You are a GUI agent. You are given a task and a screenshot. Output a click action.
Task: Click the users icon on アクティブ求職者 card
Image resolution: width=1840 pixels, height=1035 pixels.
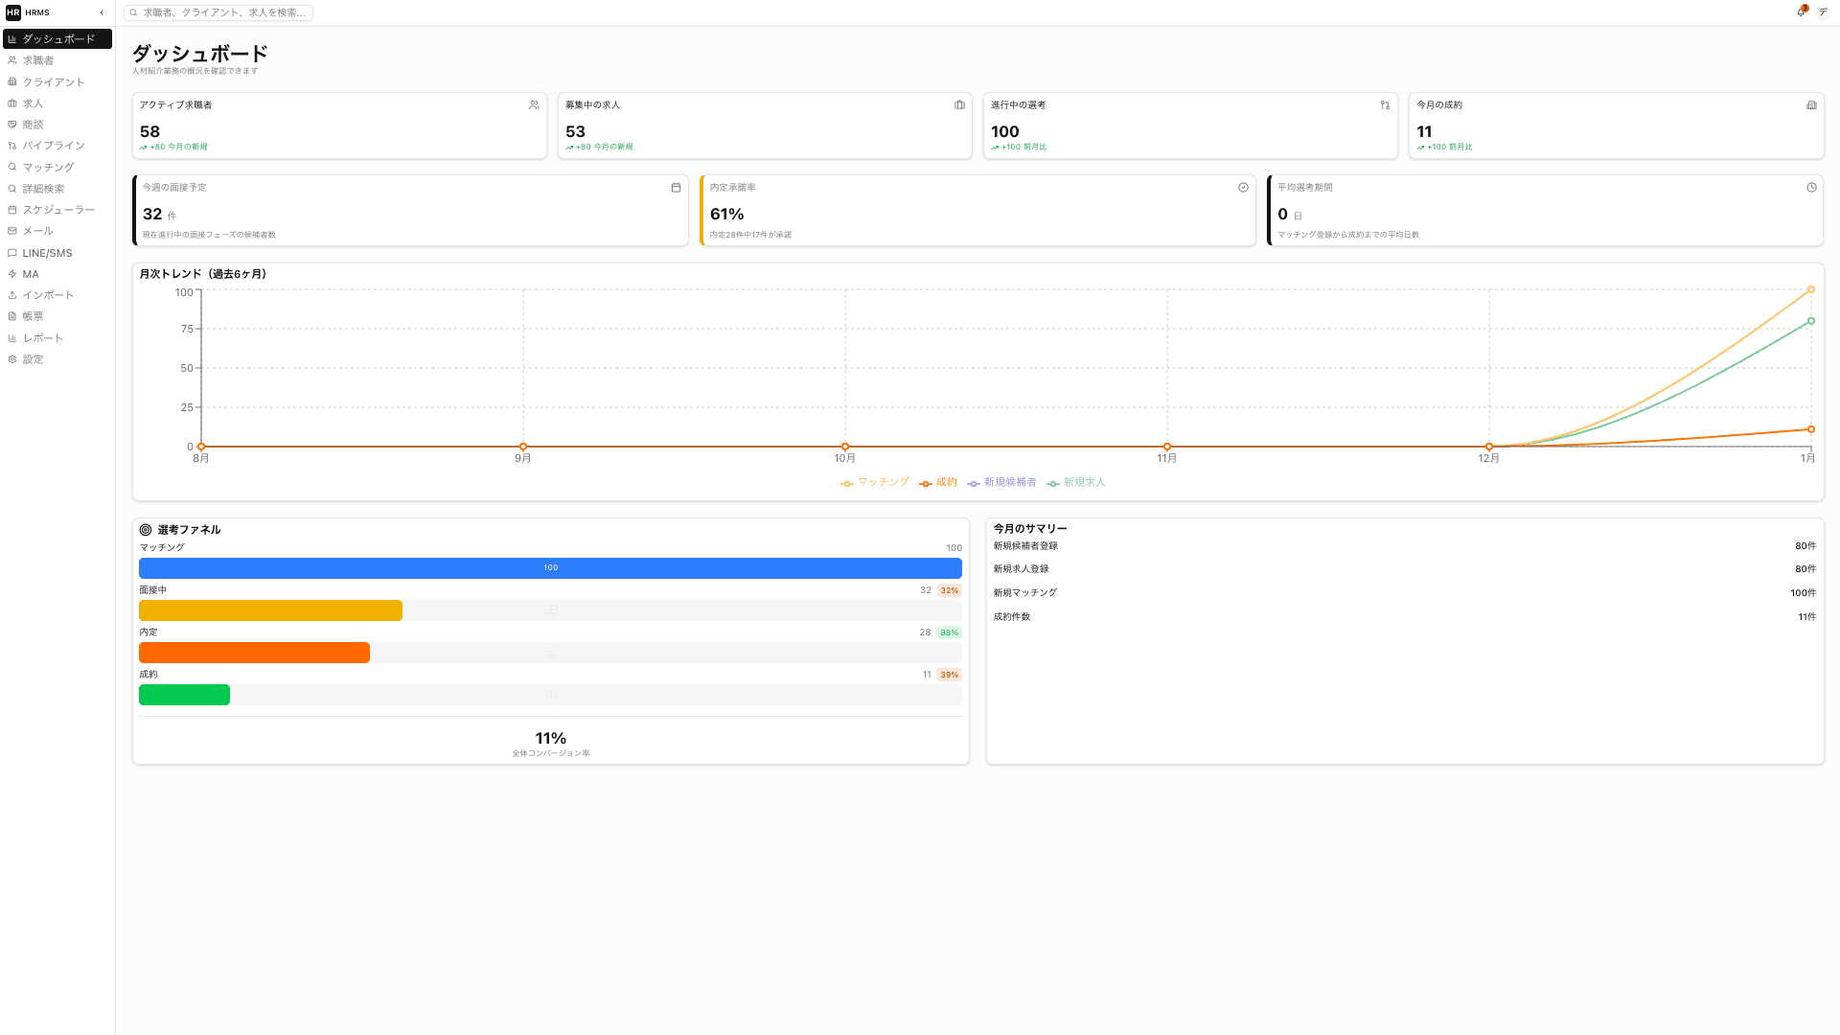(534, 105)
